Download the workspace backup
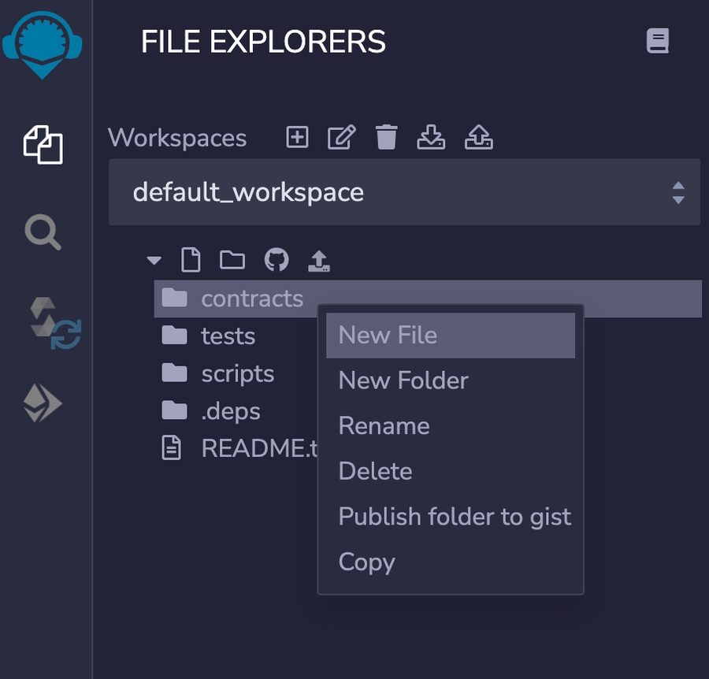Viewport: 709px width, 679px height. click(x=431, y=136)
